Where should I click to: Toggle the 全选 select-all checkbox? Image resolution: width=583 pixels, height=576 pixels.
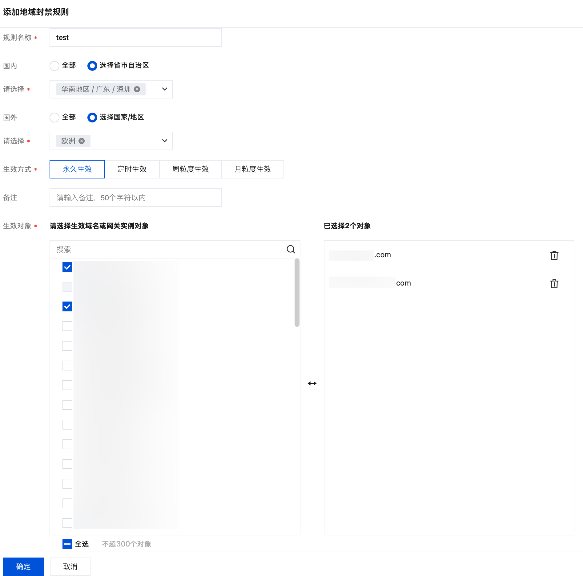[x=67, y=544]
